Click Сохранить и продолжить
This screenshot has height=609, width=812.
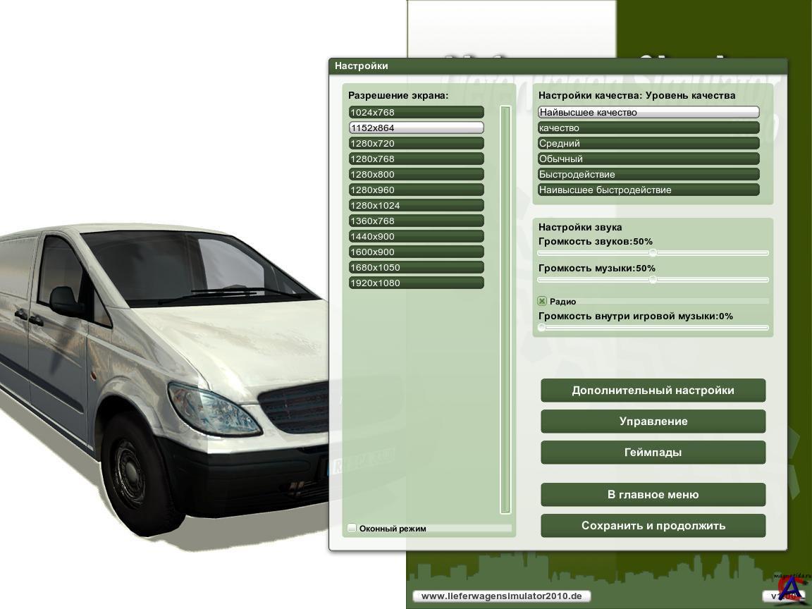[x=653, y=526]
